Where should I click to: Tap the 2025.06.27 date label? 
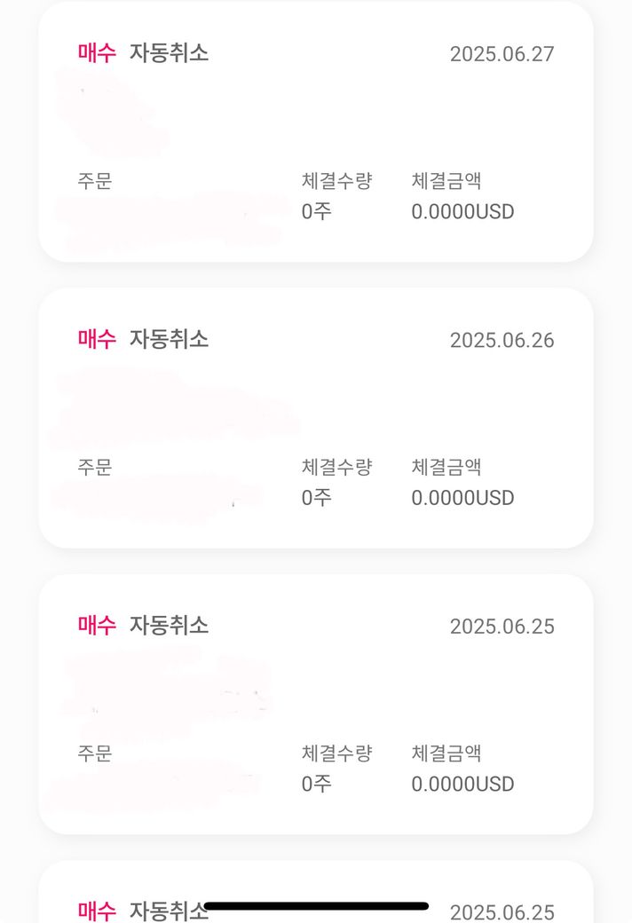502,54
